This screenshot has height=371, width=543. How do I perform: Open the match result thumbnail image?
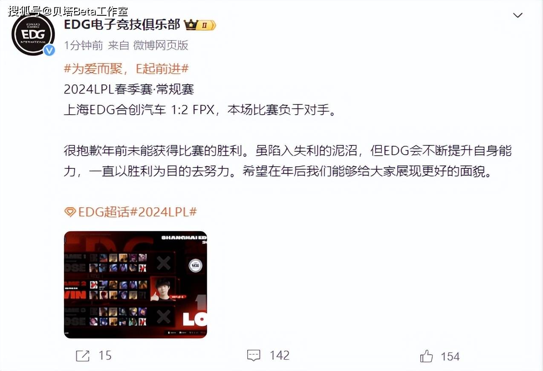tap(136, 285)
